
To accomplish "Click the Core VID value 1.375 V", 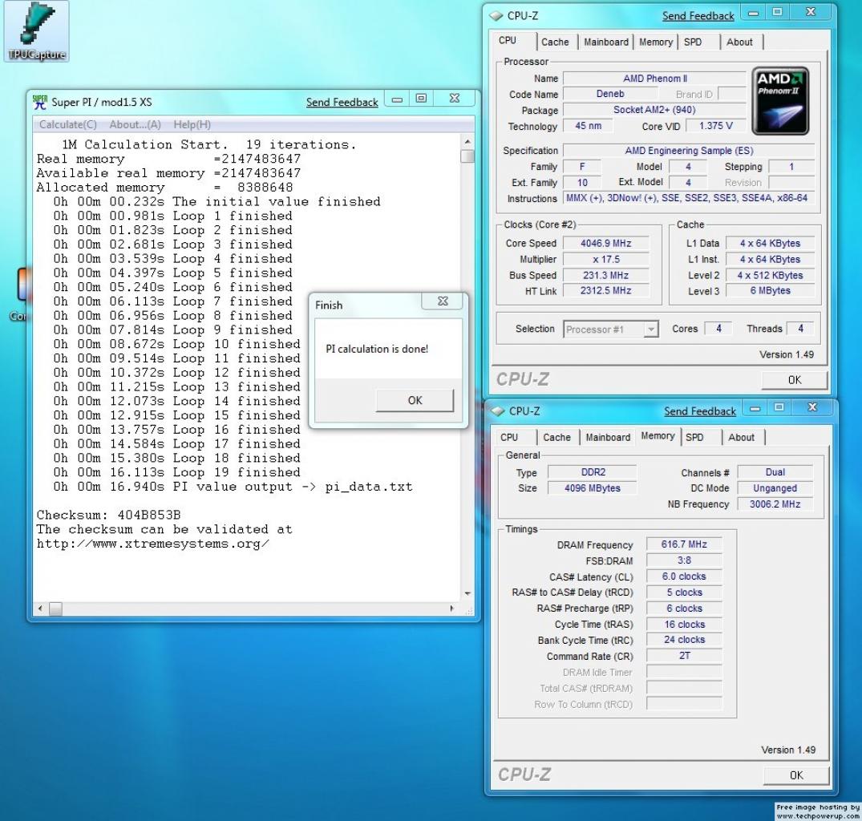I will pos(716,126).
